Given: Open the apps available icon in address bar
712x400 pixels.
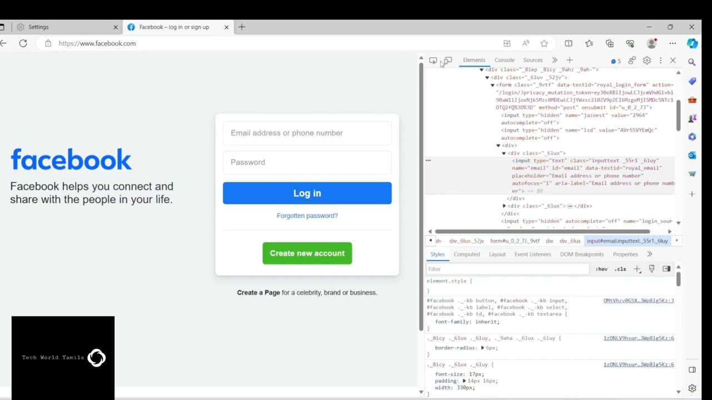Looking at the screenshot, I should tap(507, 43).
